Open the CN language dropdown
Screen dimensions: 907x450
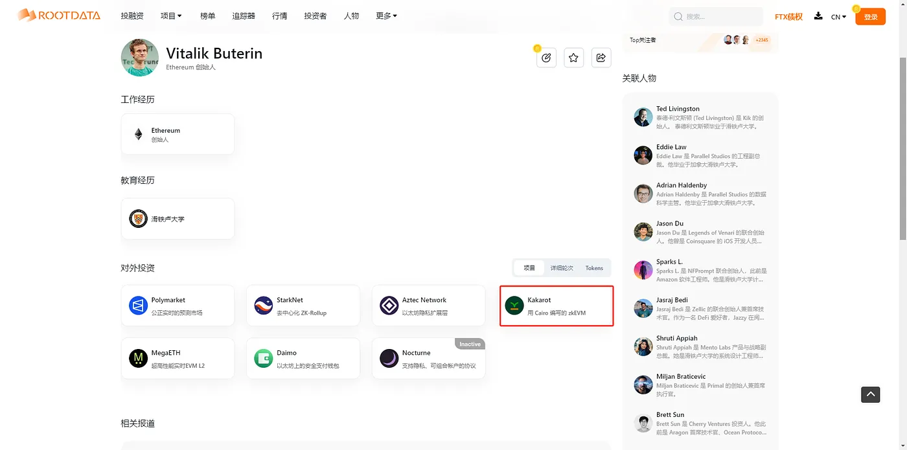838,17
